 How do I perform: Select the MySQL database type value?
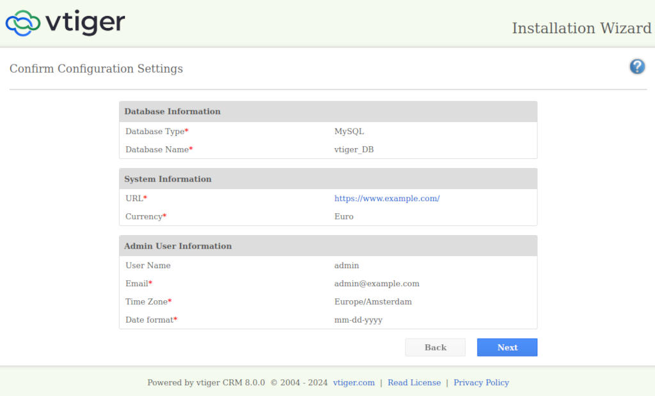tap(349, 131)
